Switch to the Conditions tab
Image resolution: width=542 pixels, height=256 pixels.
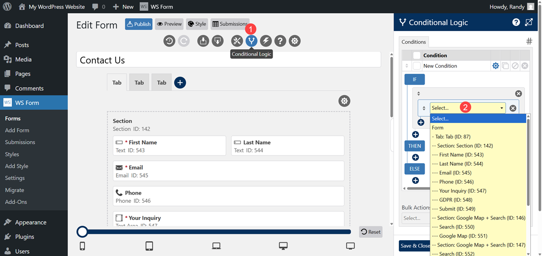click(413, 42)
